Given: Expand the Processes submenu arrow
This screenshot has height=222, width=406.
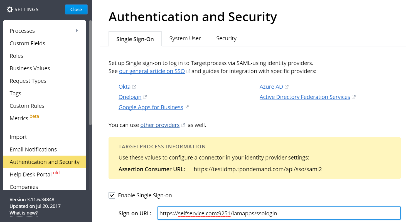Looking at the screenshot, I should [77, 31].
